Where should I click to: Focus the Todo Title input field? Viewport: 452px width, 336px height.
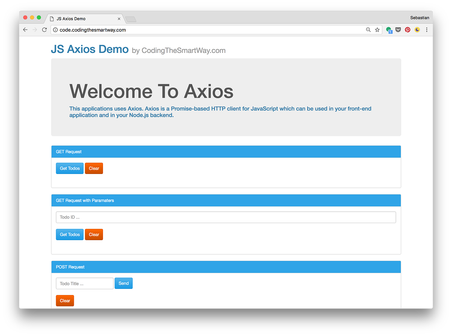click(84, 283)
